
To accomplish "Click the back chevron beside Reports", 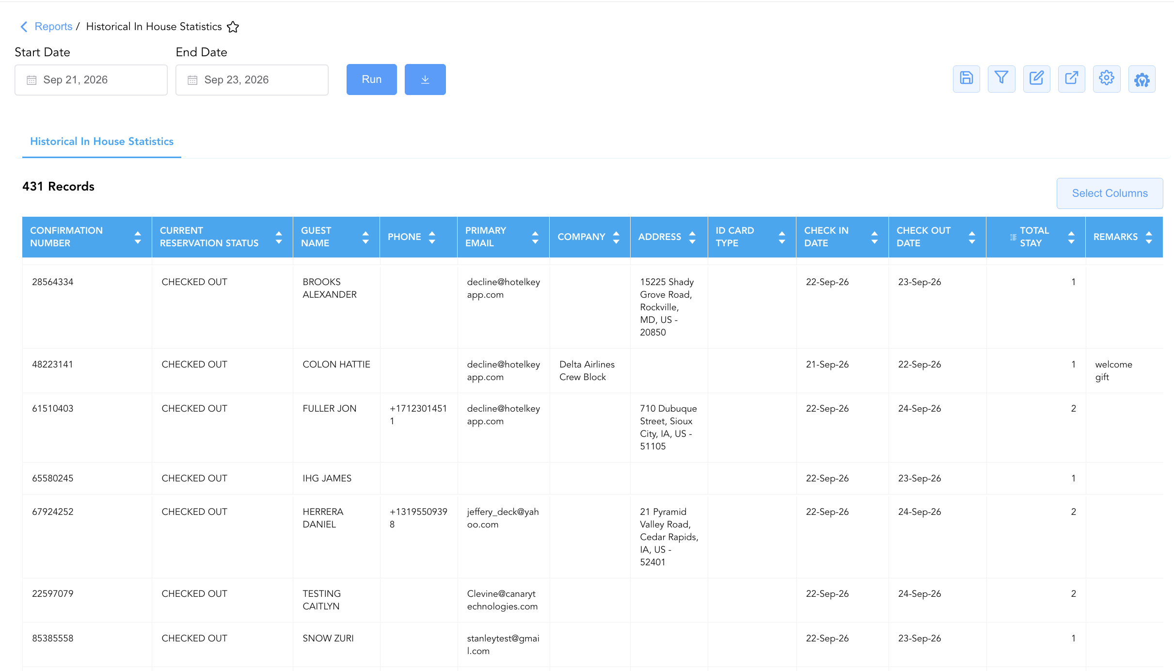I will click(x=24, y=27).
